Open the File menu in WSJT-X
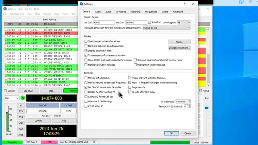The width and height of the screenshot is (258, 145). point(5,14)
